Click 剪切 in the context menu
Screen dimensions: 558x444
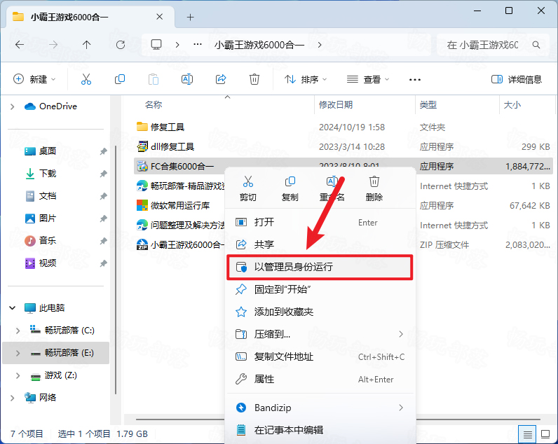pos(248,188)
